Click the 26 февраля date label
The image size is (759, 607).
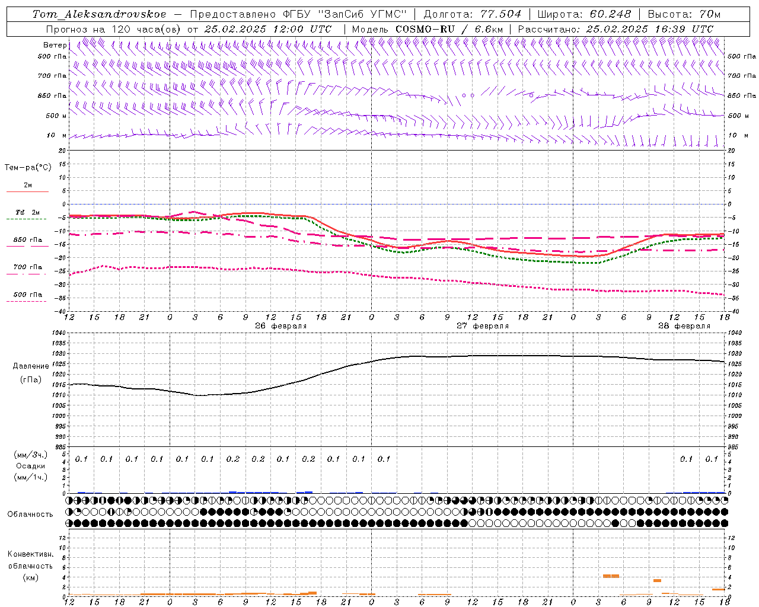281,326
